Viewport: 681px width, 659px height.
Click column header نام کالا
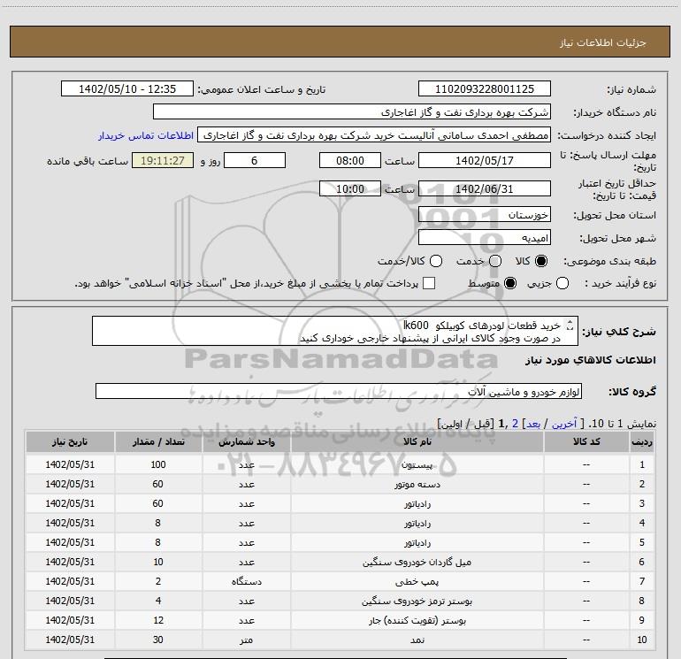tap(417, 441)
